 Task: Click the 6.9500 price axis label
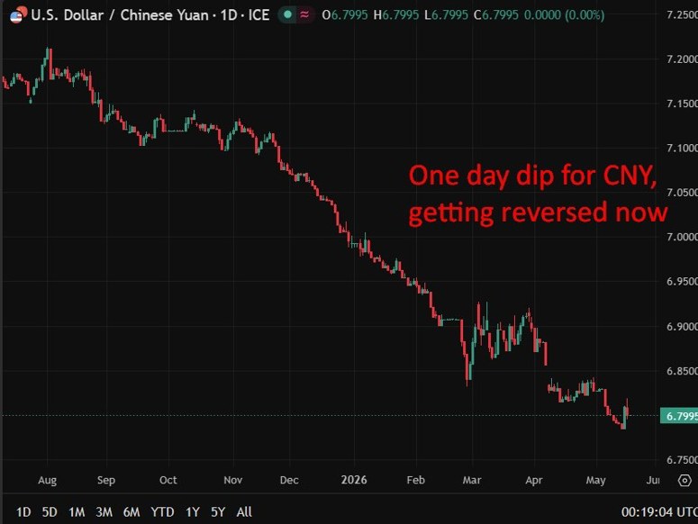(682, 282)
